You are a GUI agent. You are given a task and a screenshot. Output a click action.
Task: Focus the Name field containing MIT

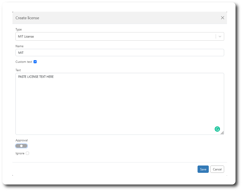pos(119,52)
